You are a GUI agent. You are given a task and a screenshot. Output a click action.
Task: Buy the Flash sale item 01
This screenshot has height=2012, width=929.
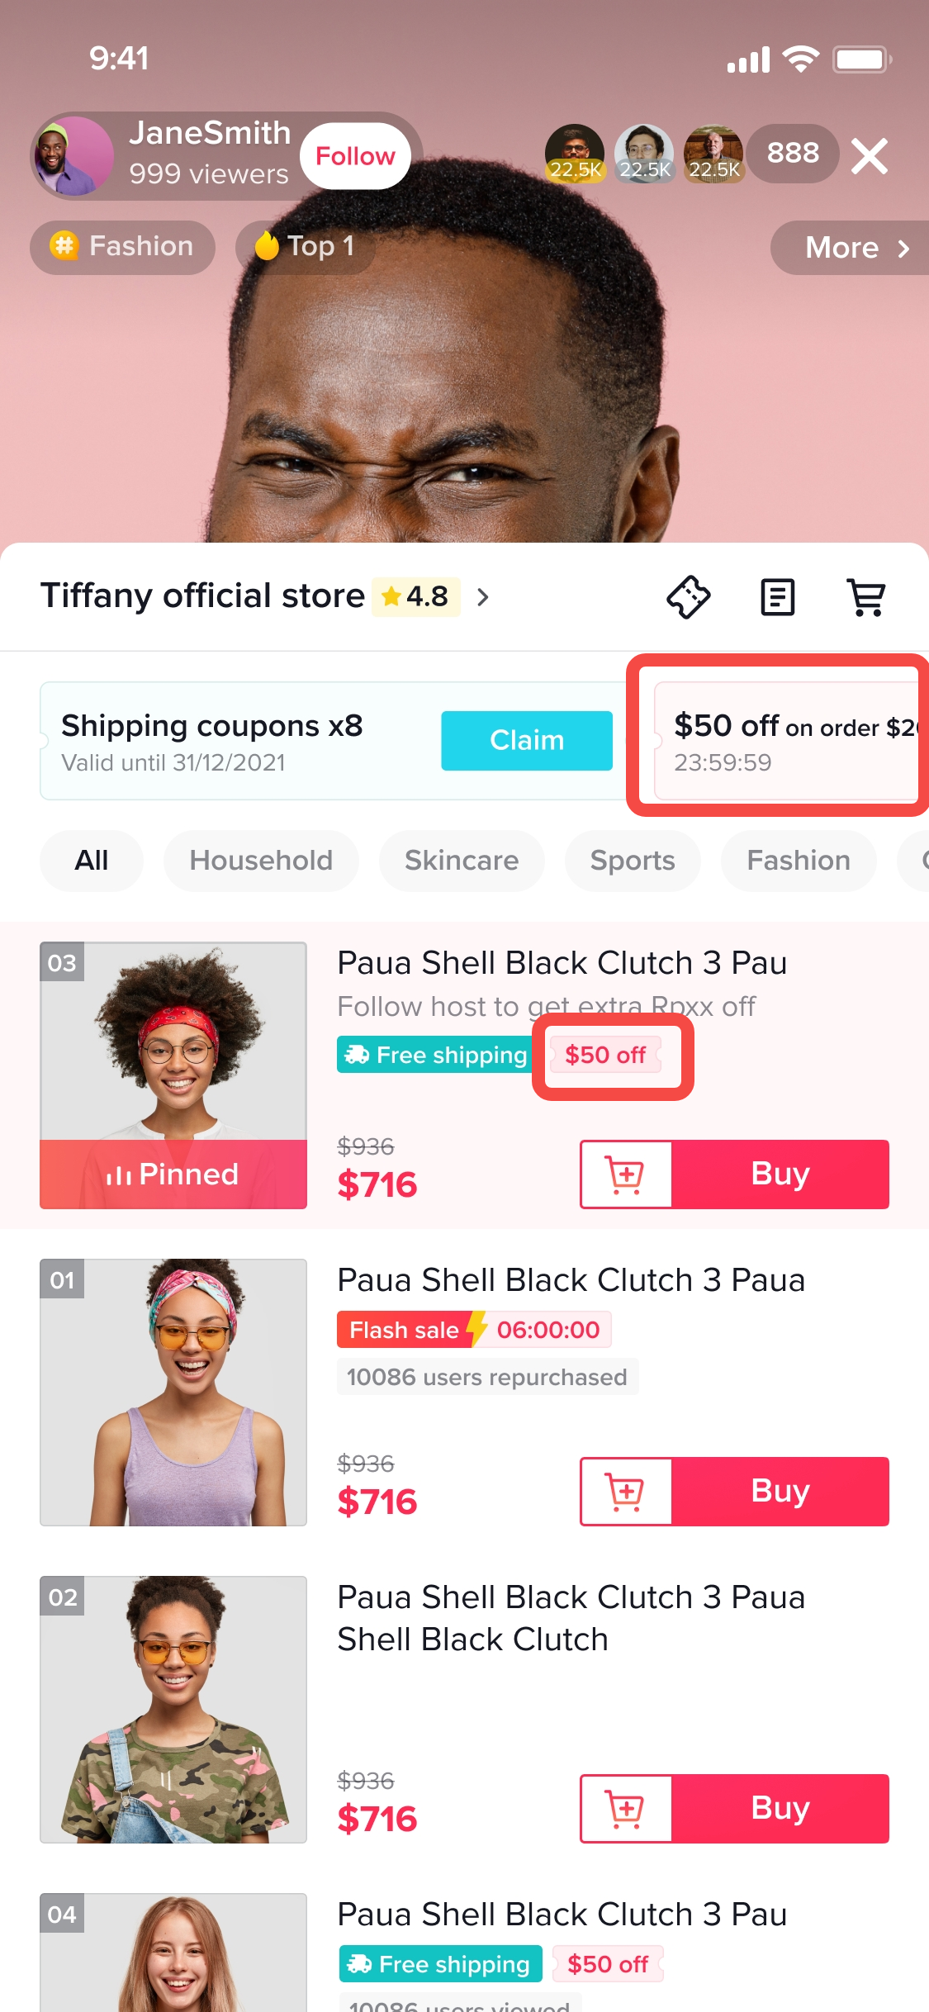(780, 1491)
